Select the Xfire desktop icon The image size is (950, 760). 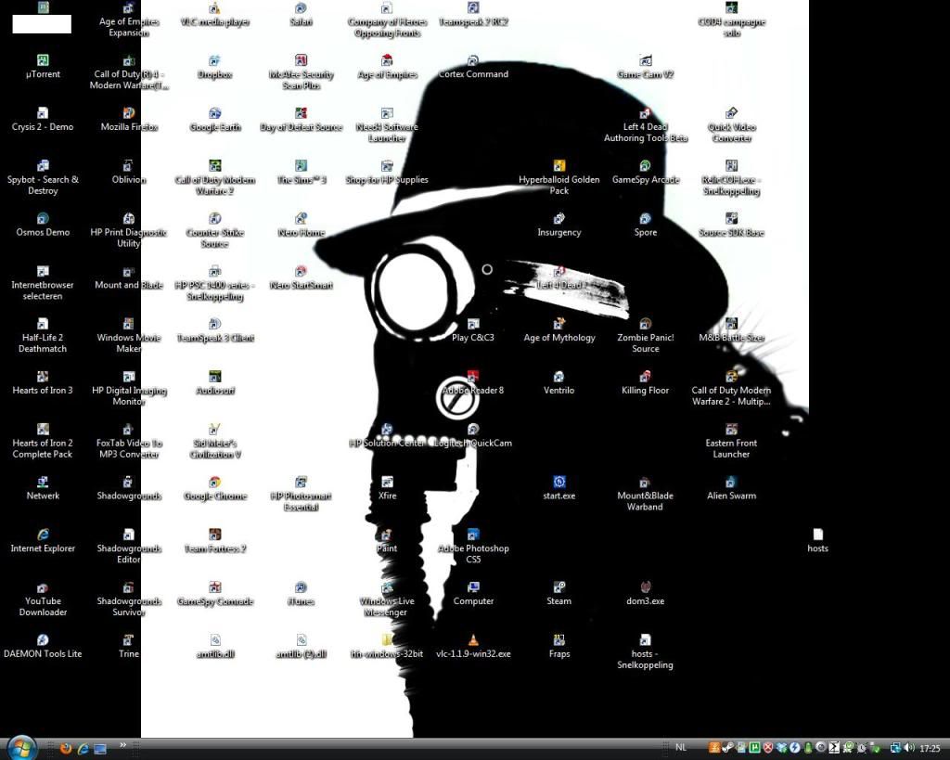(x=387, y=488)
